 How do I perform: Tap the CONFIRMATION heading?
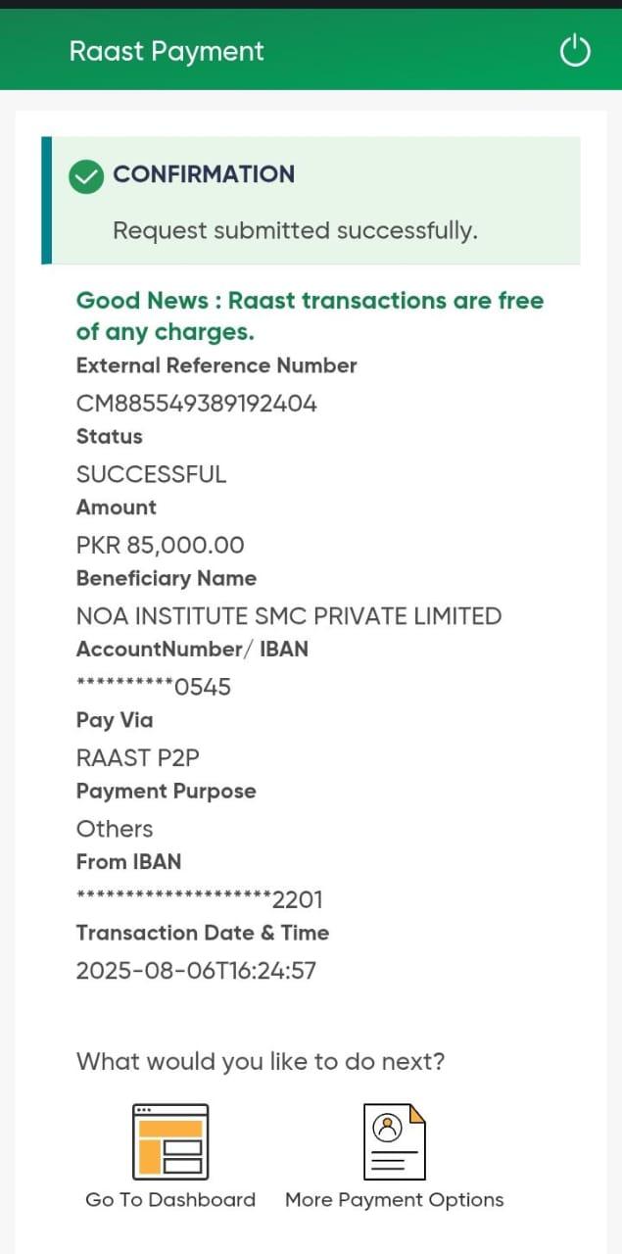(x=204, y=174)
